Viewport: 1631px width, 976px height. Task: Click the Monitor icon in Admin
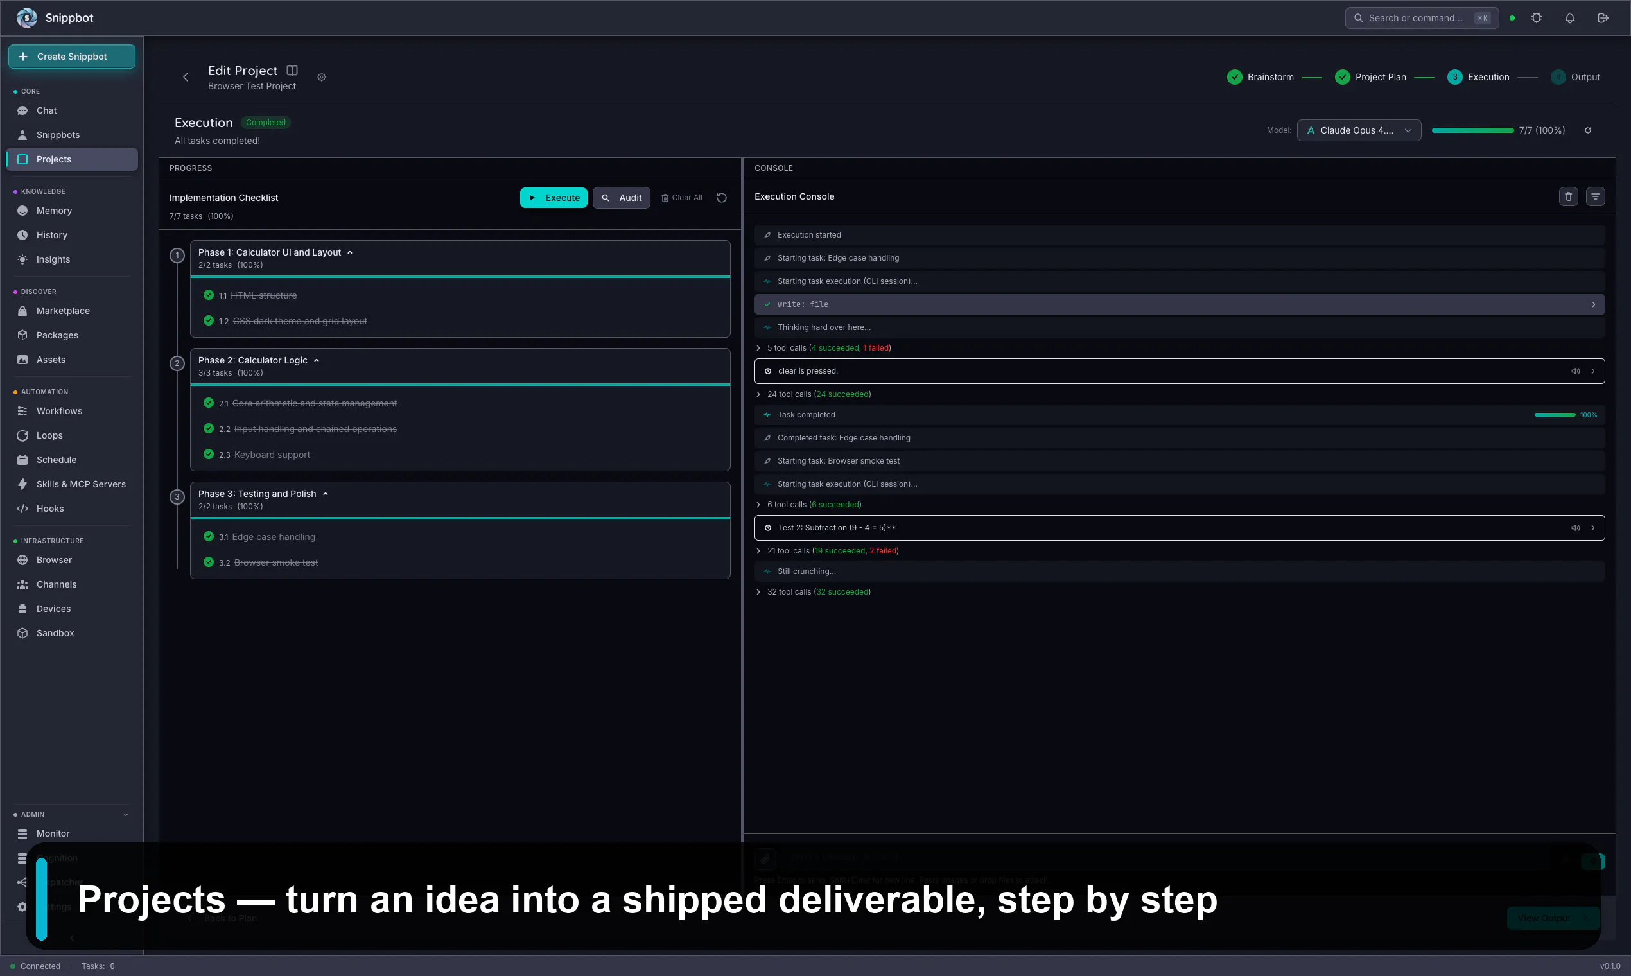click(x=22, y=833)
